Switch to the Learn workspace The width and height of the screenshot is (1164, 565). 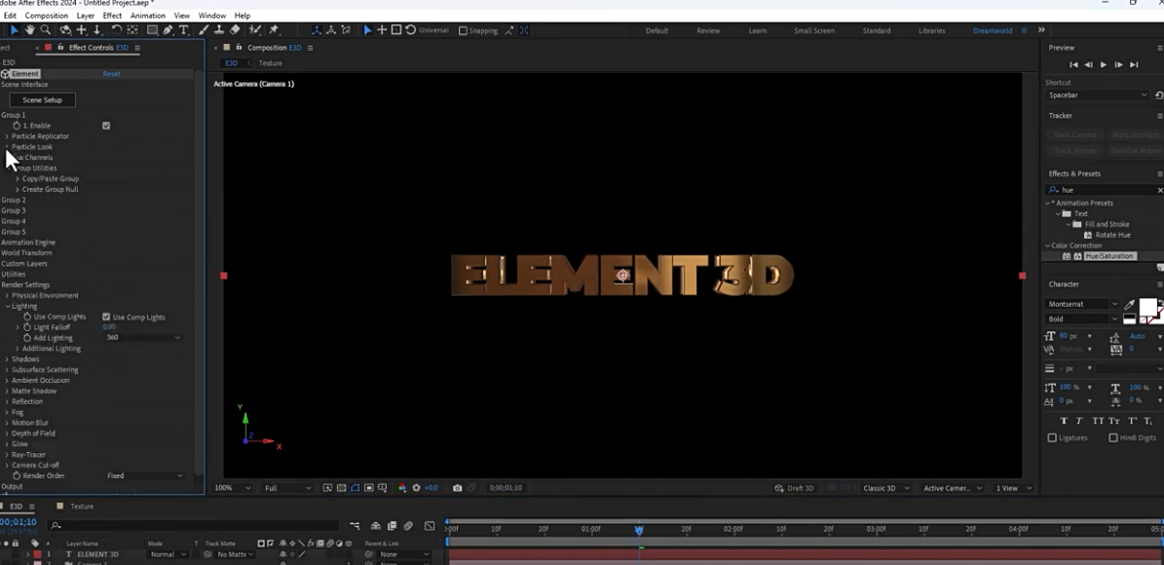click(x=757, y=30)
